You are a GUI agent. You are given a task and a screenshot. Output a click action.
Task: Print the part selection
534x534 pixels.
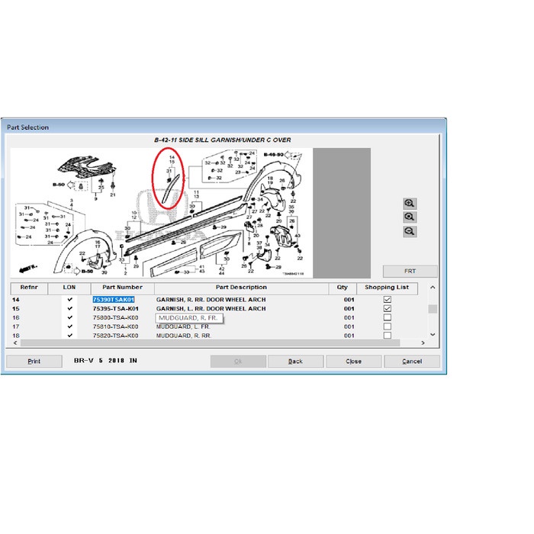point(34,362)
